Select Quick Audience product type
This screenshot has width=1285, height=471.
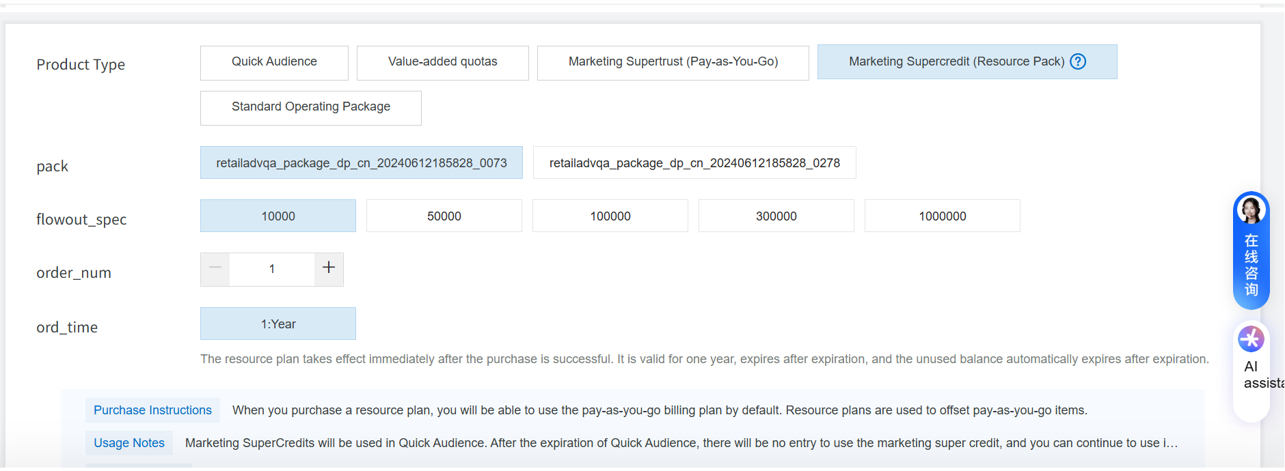click(x=274, y=62)
